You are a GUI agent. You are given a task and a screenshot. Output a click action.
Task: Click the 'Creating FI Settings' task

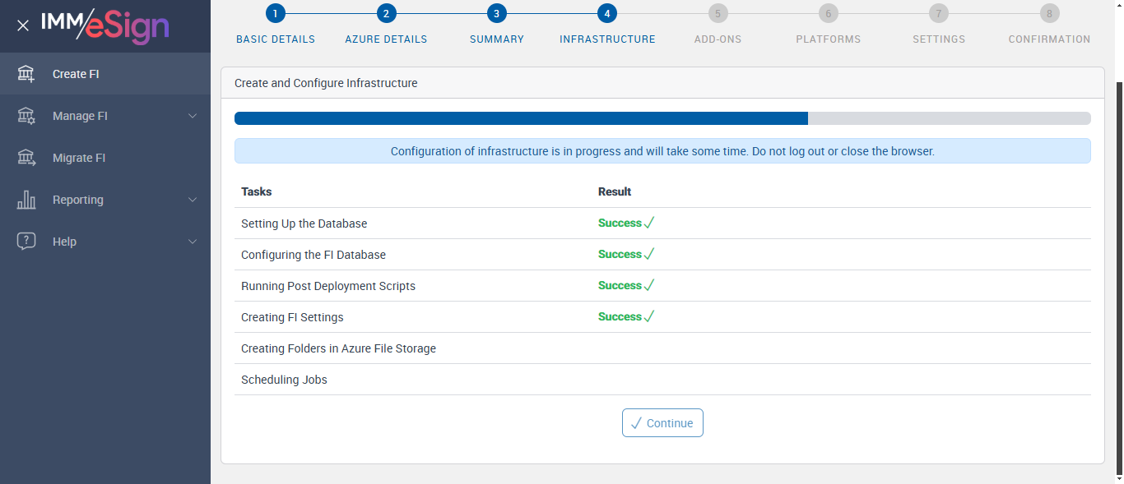(292, 317)
